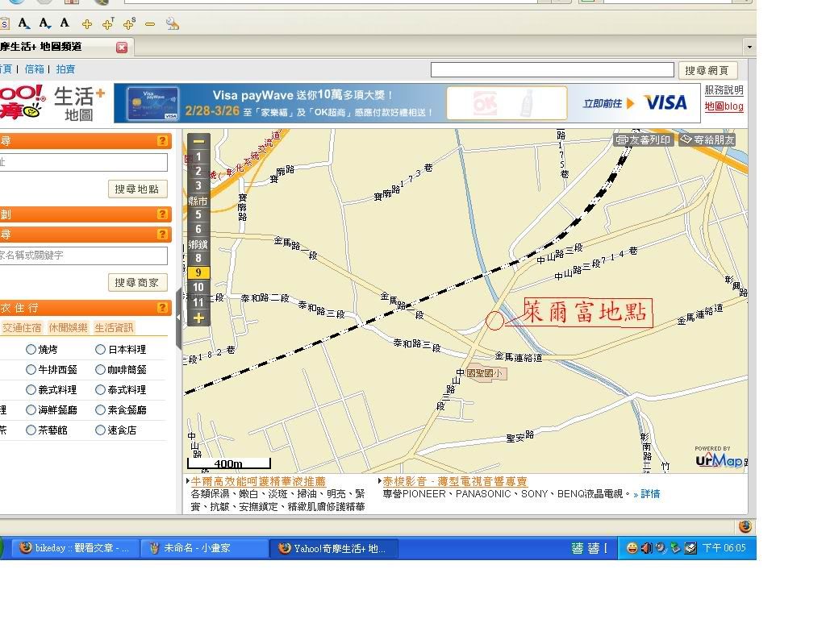The image size is (826, 619).
Task: Open the tab list dropdown arrow
Action: click(x=749, y=48)
